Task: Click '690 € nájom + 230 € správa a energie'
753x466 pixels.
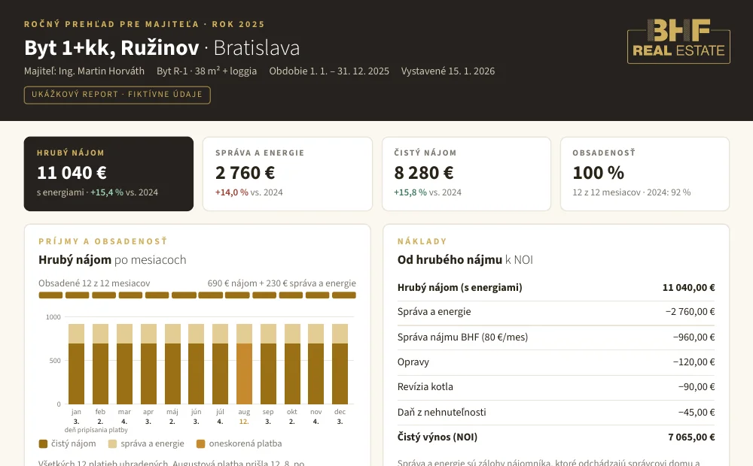Action: 282,283
